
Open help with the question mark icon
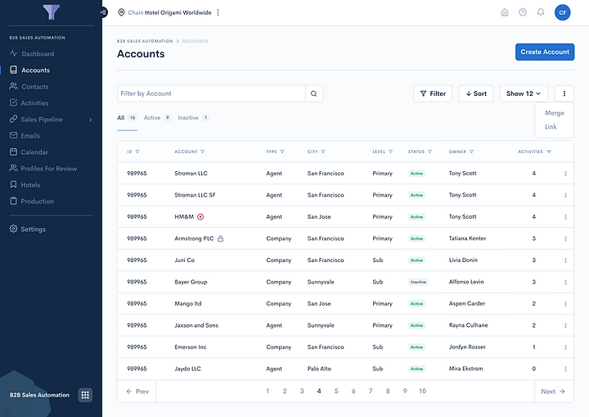[523, 12]
